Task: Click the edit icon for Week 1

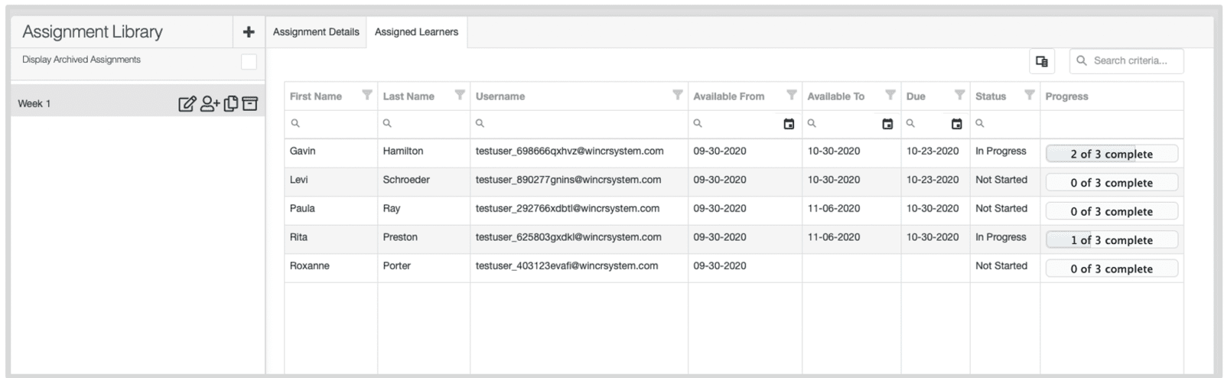Action: pyautogui.click(x=187, y=104)
